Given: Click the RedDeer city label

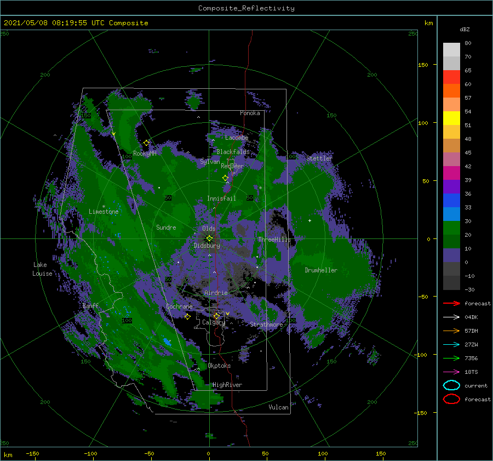Looking at the screenshot, I should pos(232,166).
